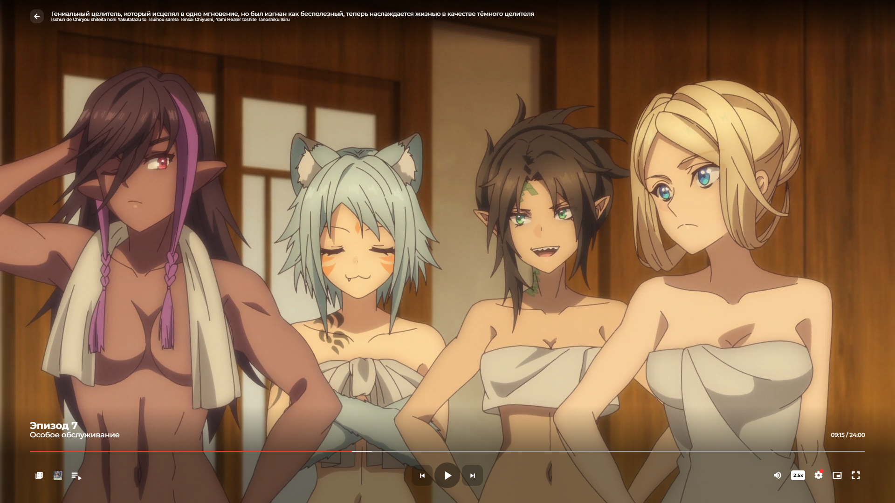Viewport: 895px width, 503px height.
Task: Mute the volume speaker icon
Action: coord(777,475)
